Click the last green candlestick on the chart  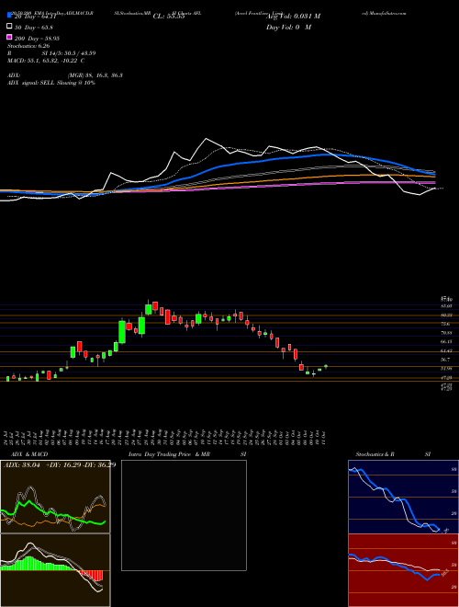326,366
